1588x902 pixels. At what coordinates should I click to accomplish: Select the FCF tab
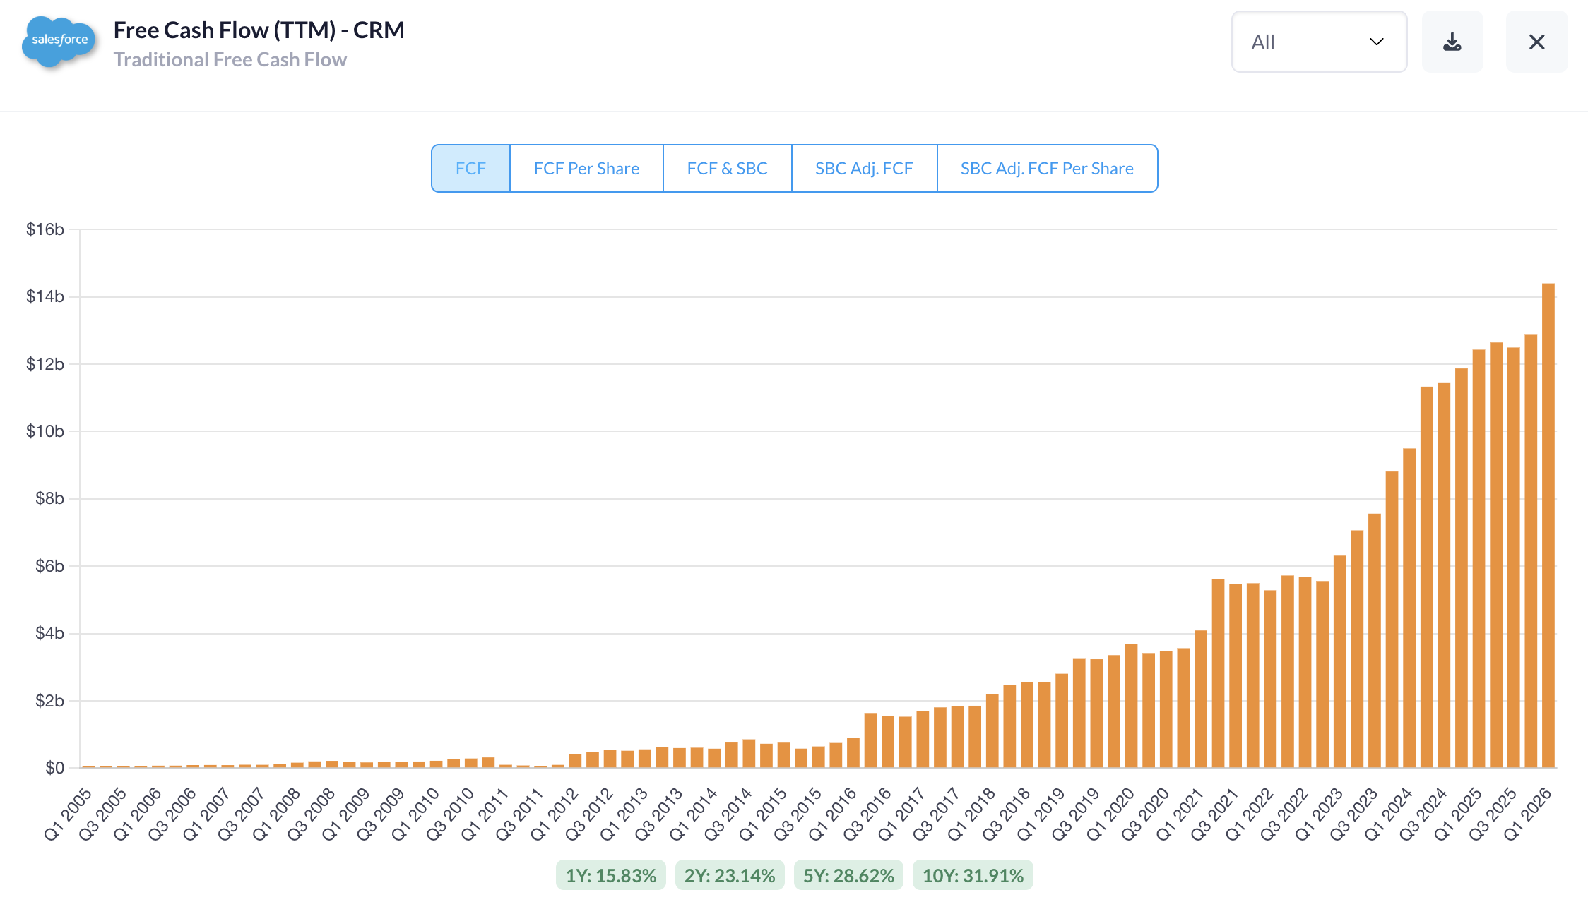coord(470,169)
